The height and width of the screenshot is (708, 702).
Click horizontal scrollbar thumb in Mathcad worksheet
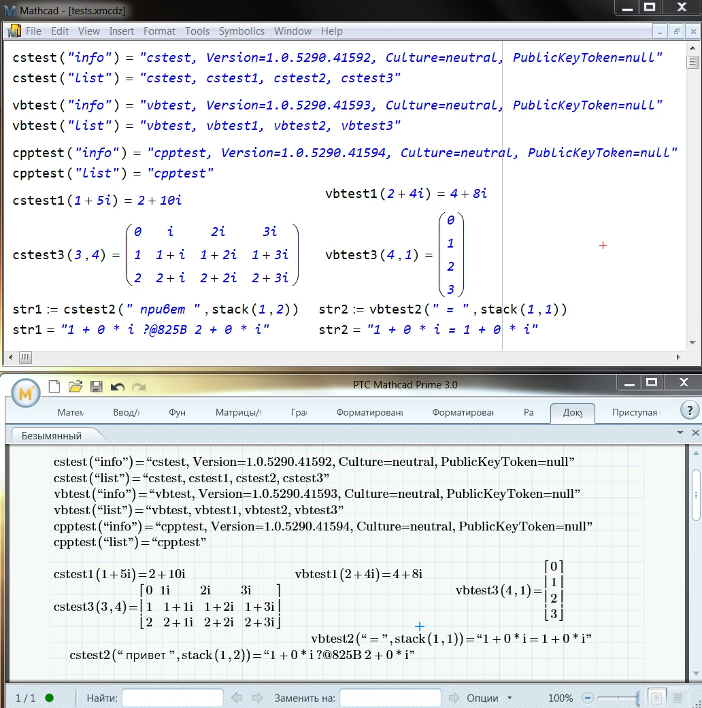click(x=25, y=357)
